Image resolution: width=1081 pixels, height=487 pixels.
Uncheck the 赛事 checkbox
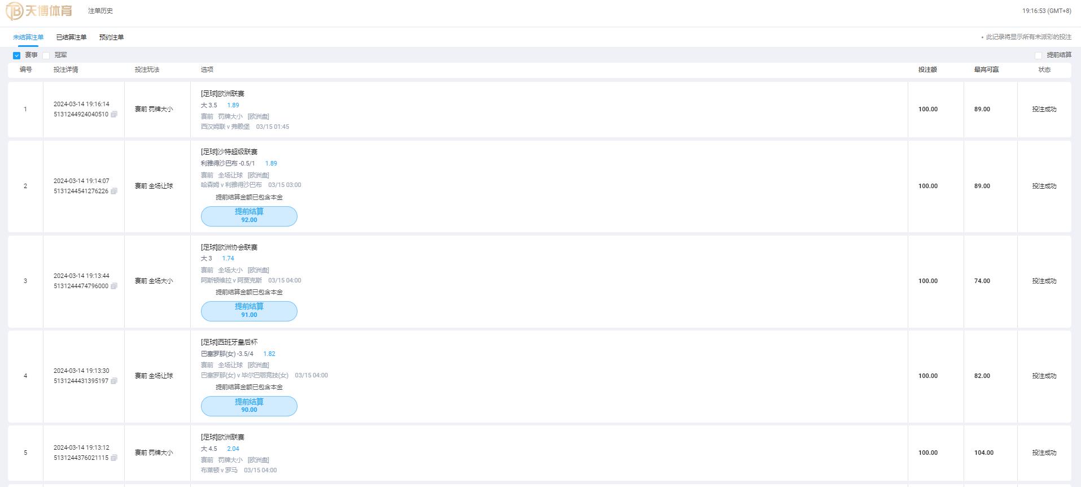16,55
